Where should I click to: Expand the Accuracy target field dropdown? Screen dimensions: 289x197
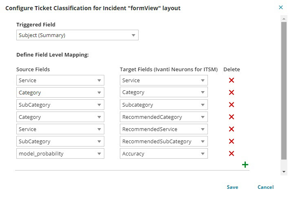(x=164, y=153)
